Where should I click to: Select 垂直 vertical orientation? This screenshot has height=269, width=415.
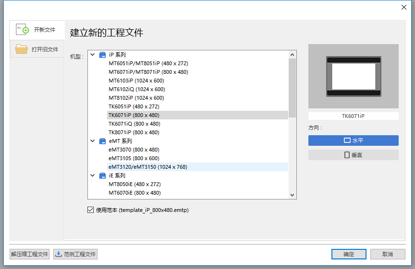353,155
